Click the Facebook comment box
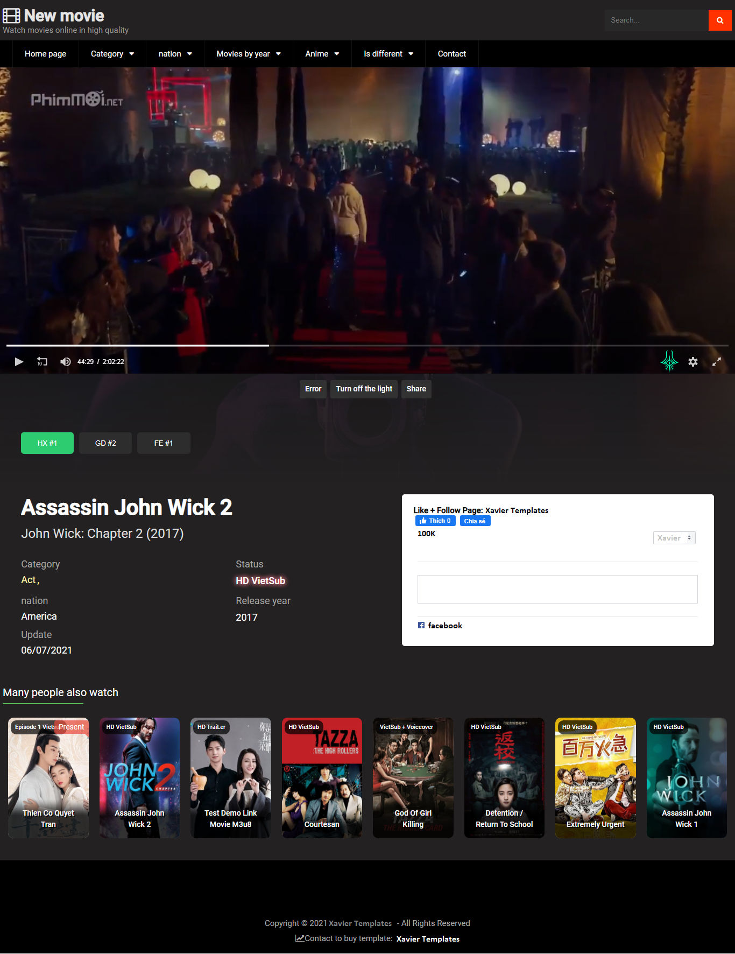The height and width of the screenshot is (954, 735). pyautogui.click(x=557, y=589)
